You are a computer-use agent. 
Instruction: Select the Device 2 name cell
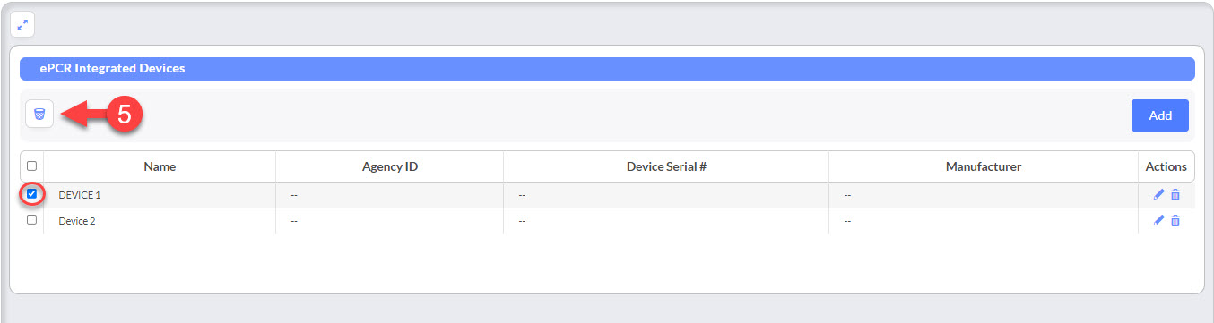coord(160,221)
